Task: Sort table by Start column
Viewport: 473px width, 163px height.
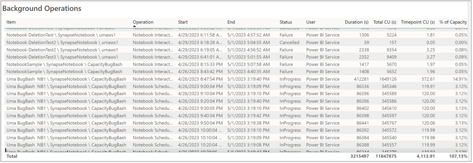Action: [183, 22]
